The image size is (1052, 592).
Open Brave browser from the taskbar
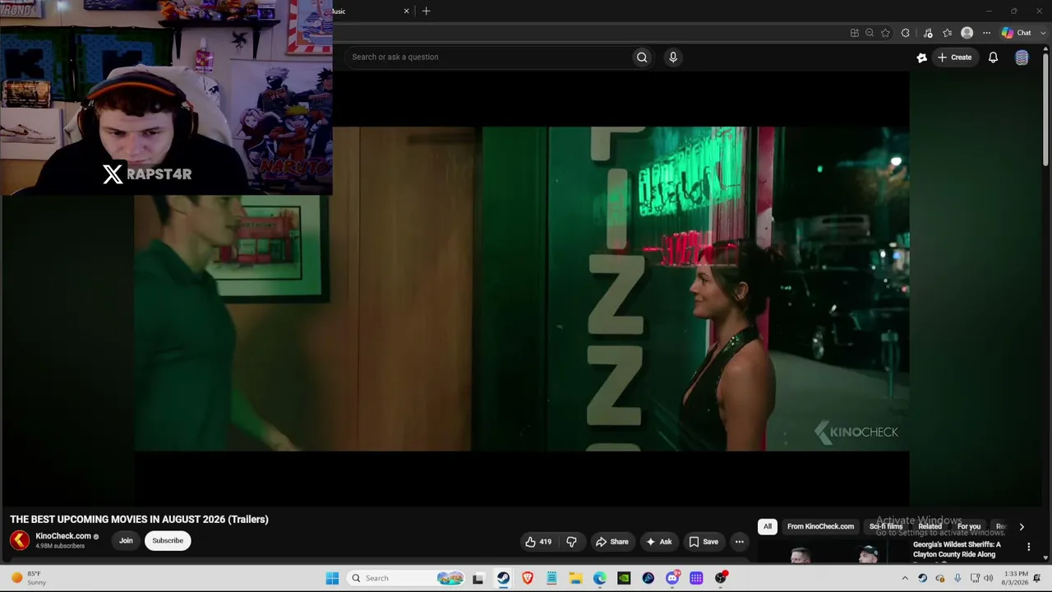[x=528, y=578]
